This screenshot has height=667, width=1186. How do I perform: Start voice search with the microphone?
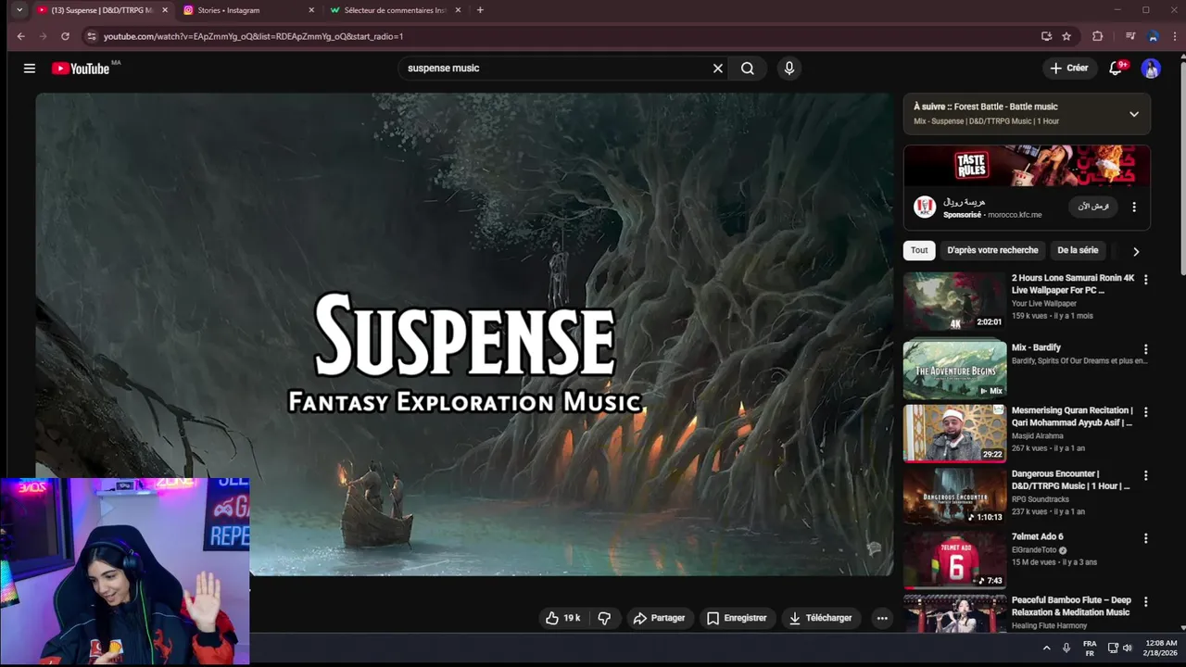click(x=789, y=68)
